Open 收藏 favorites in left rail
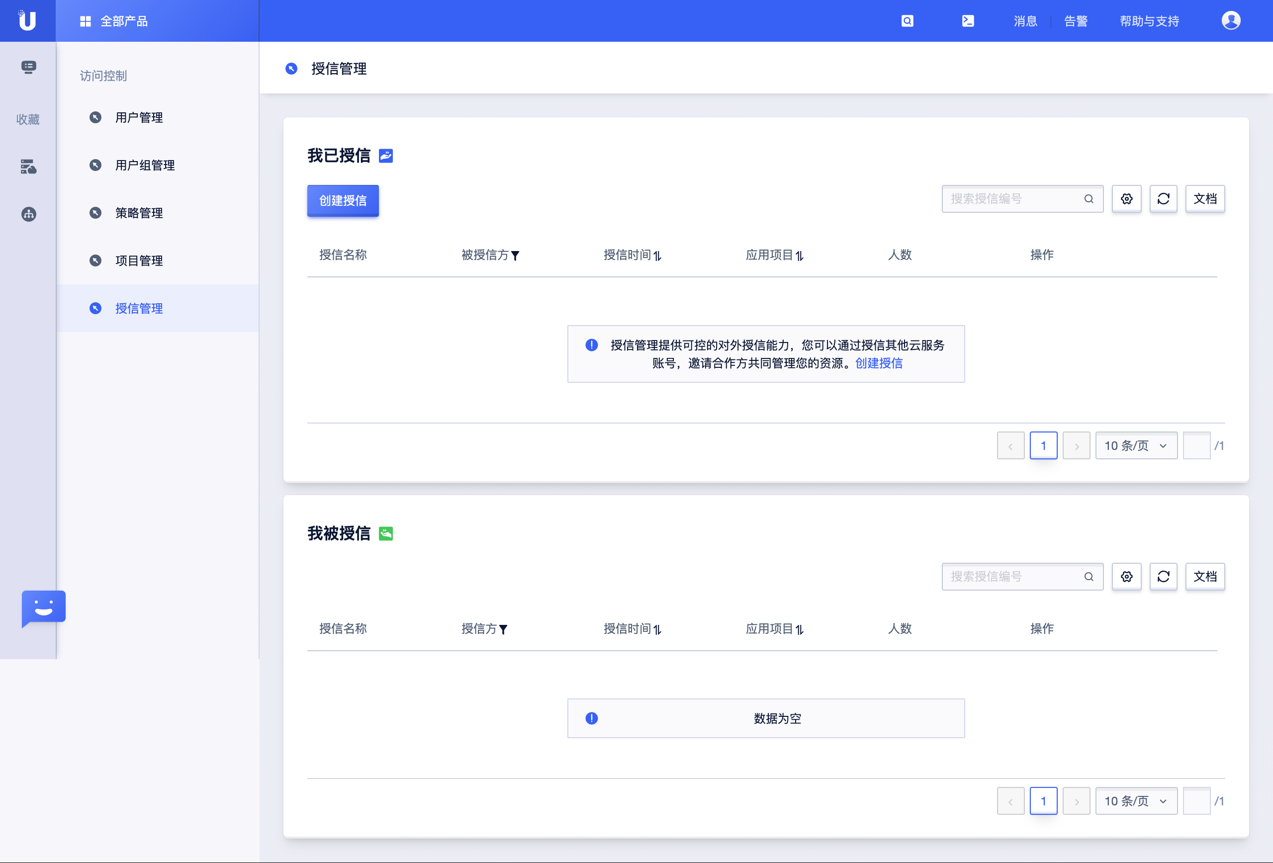This screenshot has width=1273, height=863. pyautogui.click(x=28, y=119)
